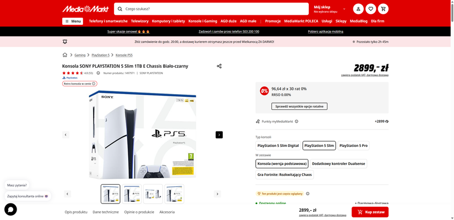Open PlayStation 5 breadcrumb link
Screen dimensions: 454x220
click(x=101, y=55)
